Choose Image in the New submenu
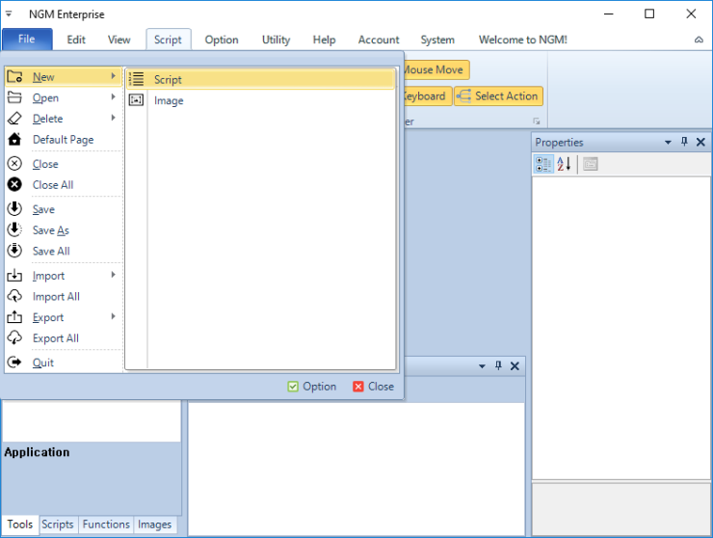Image resolution: width=713 pixels, height=538 pixels. click(260, 100)
